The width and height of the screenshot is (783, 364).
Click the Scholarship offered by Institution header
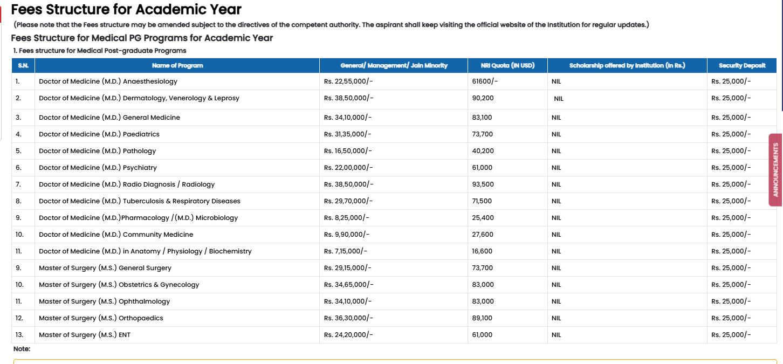click(627, 65)
